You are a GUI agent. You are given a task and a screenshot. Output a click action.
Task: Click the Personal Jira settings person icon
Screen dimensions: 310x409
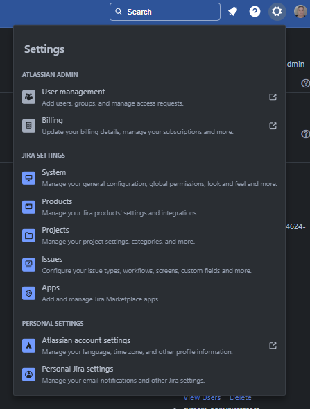28,374
